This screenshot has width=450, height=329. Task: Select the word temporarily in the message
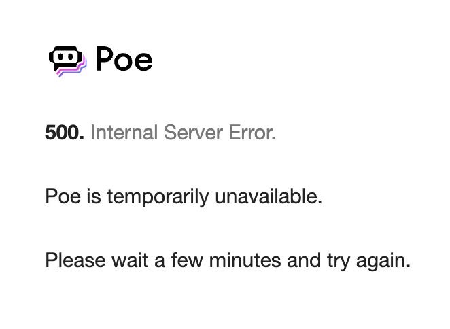pyautogui.click(x=158, y=198)
